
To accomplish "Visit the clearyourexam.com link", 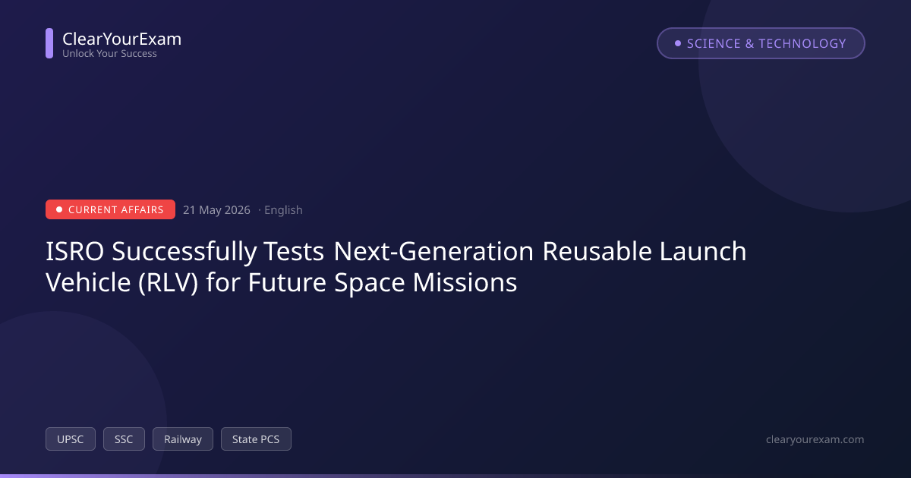I will (815, 439).
